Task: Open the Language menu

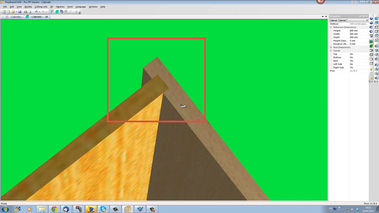Action: (81, 7)
